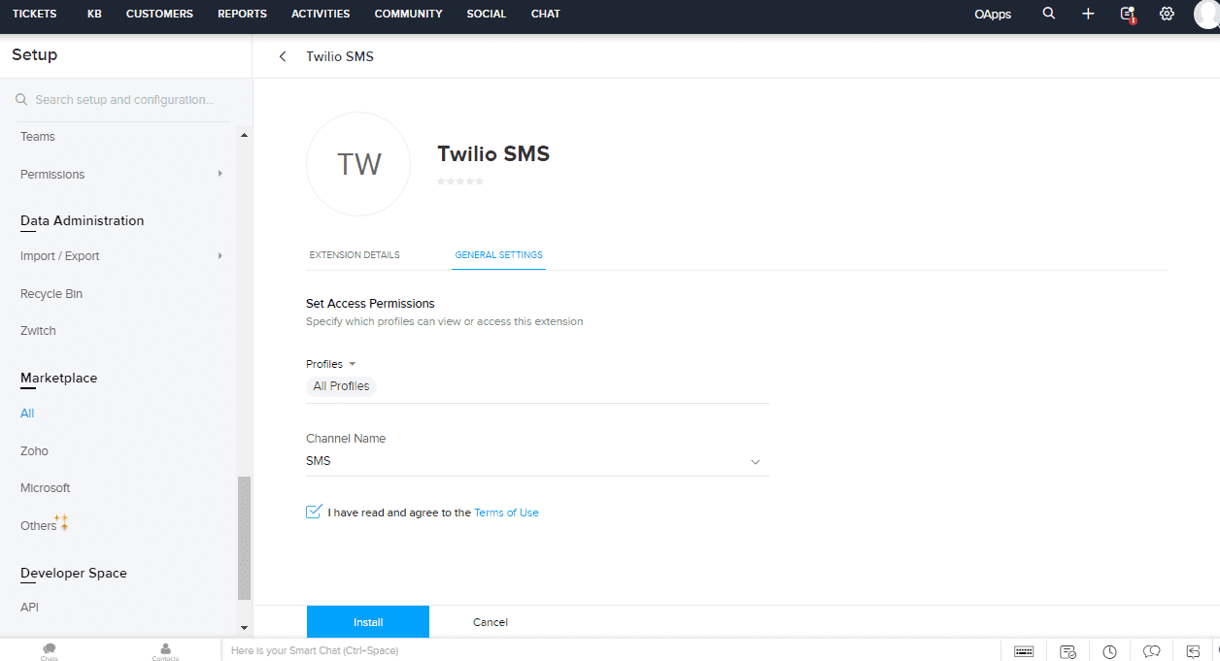Image resolution: width=1220 pixels, height=661 pixels.
Task: Uncheck the Terms of Use agreement checkbox
Action: click(314, 512)
